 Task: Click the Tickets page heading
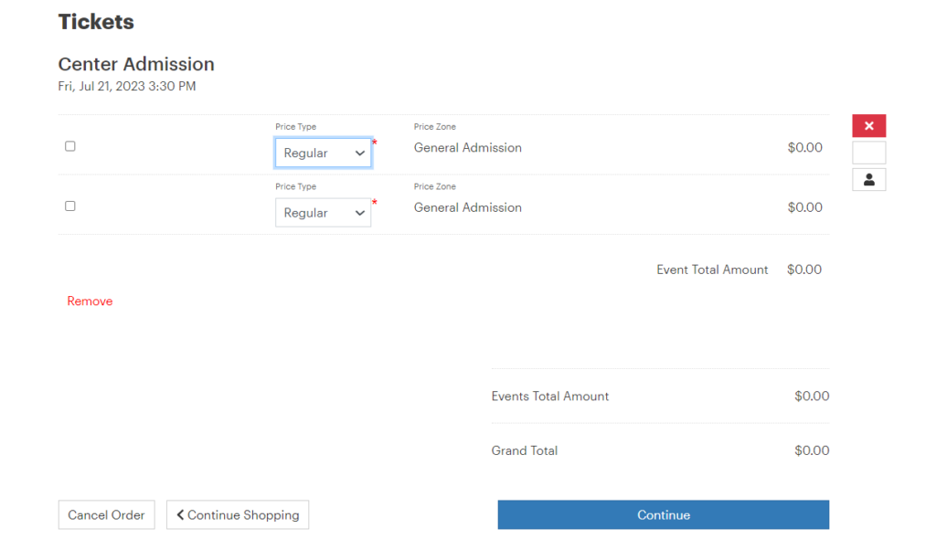[96, 22]
